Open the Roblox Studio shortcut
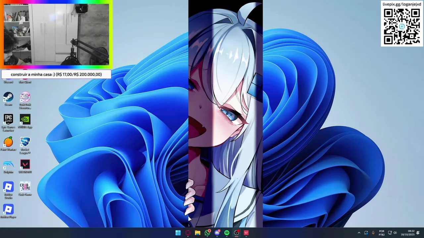Viewport: 424px width, 238px height. tap(8, 190)
